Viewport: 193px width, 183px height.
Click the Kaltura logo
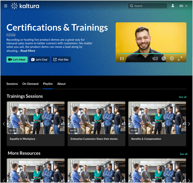[x=25, y=6]
